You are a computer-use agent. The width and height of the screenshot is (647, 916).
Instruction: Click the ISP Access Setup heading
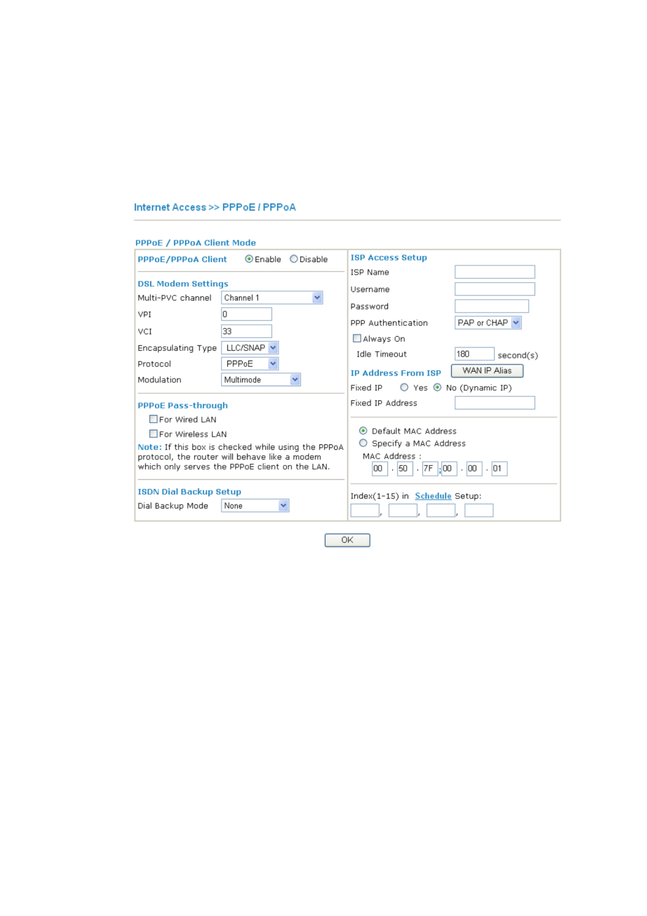pyautogui.click(x=388, y=257)
